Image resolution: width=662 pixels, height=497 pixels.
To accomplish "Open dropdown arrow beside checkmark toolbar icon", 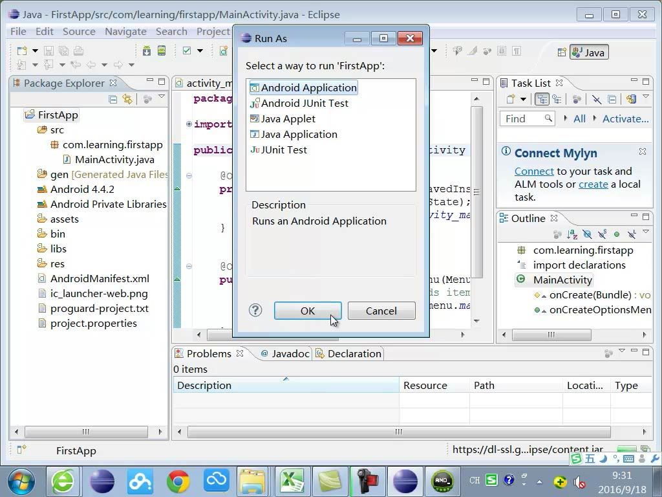I will point(200,51).
